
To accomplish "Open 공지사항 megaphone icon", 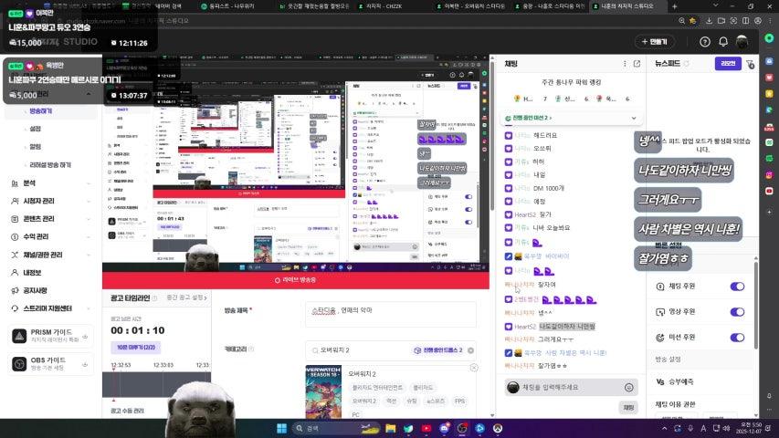I will [x=15, y=290].
